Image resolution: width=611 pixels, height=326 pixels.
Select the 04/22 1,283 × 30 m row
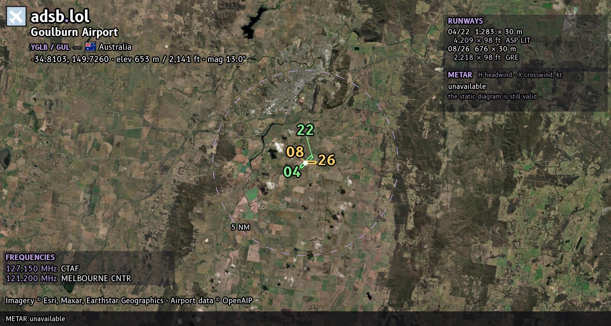[x=485, y=32]
